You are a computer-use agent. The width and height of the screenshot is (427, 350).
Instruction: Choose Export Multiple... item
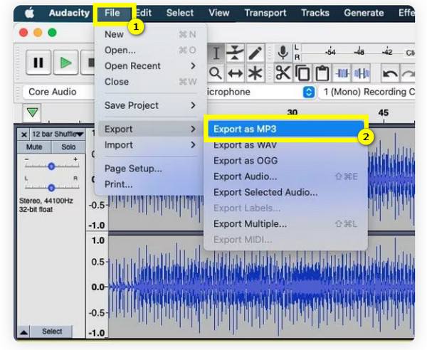(286, 223)
